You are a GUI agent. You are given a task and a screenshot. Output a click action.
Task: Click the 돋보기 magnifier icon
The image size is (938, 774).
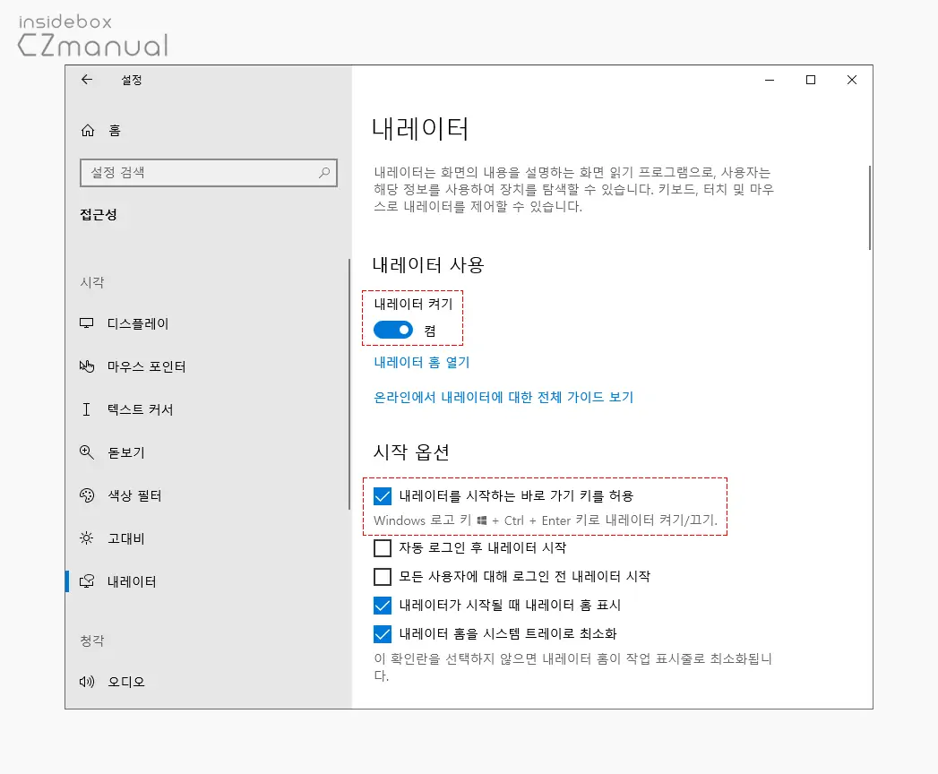(x=87, y=452)
